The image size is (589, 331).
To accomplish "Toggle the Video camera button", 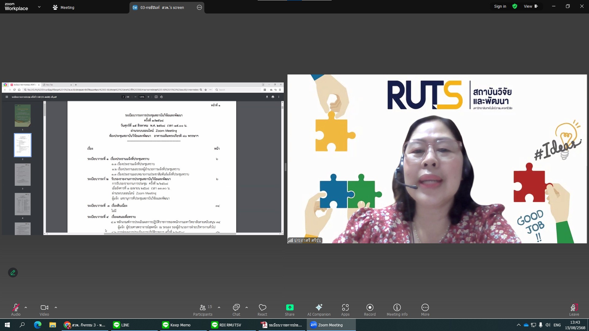I will click(44, 310).
